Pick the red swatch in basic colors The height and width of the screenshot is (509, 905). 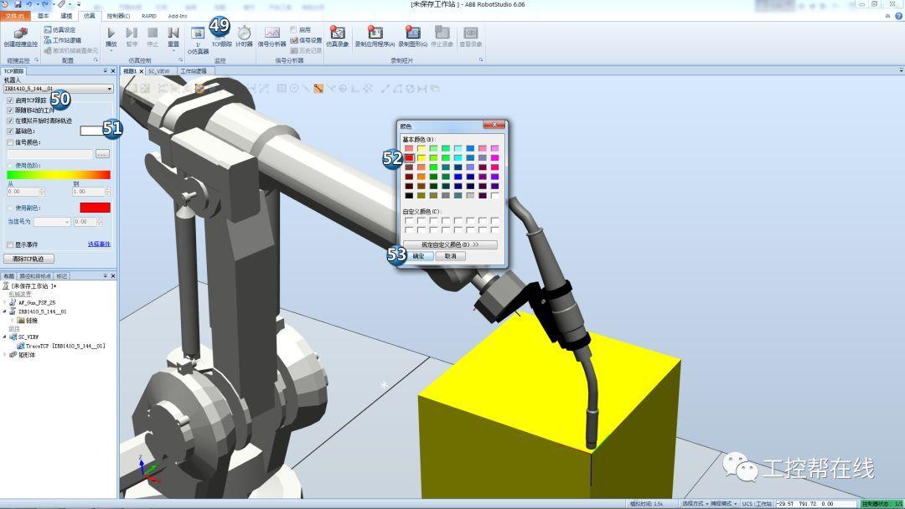coord(409,157)
